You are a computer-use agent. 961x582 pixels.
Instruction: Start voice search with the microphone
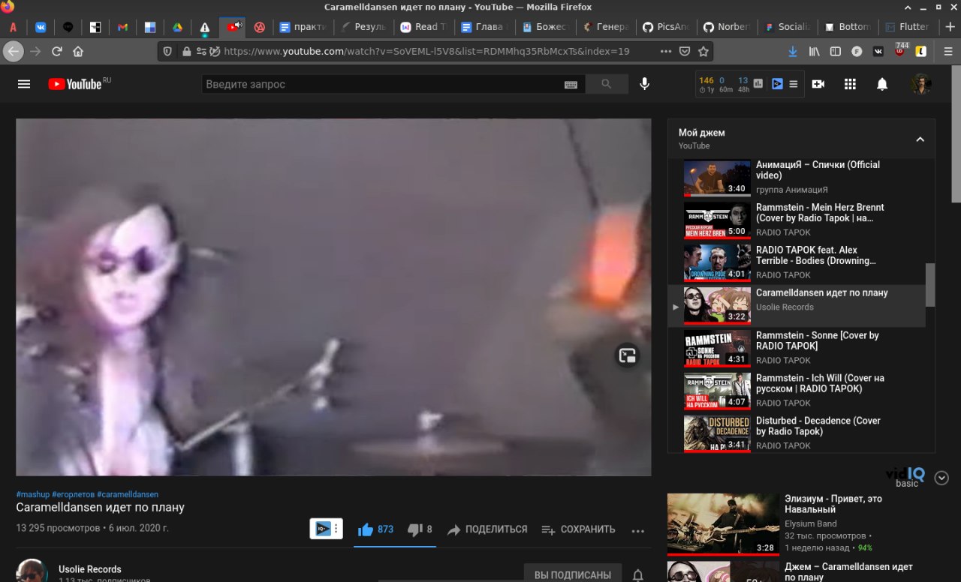[644, 84]
